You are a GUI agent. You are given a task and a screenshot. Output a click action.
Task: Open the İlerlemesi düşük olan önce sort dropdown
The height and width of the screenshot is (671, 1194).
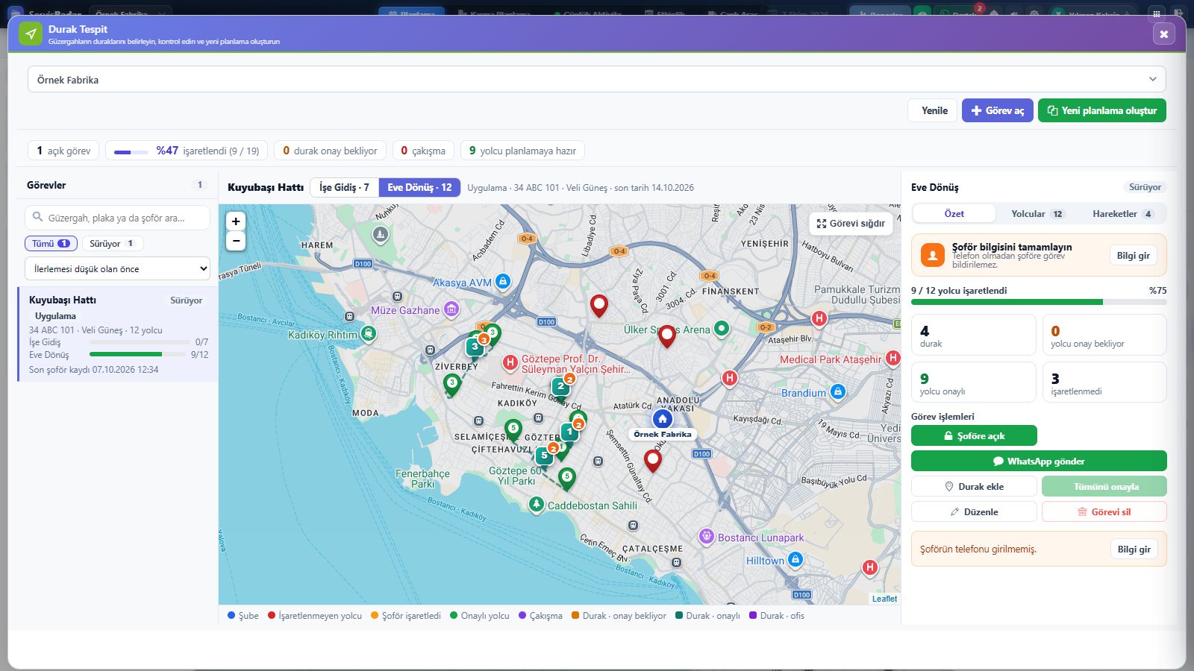[117, 268]
